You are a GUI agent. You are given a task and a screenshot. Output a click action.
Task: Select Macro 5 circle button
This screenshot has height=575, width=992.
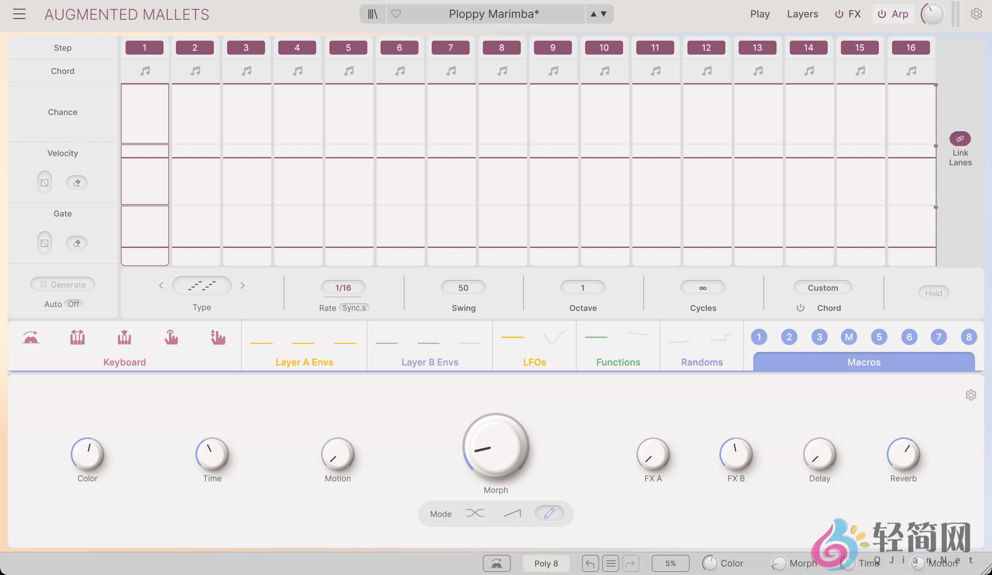click(879, 337)
